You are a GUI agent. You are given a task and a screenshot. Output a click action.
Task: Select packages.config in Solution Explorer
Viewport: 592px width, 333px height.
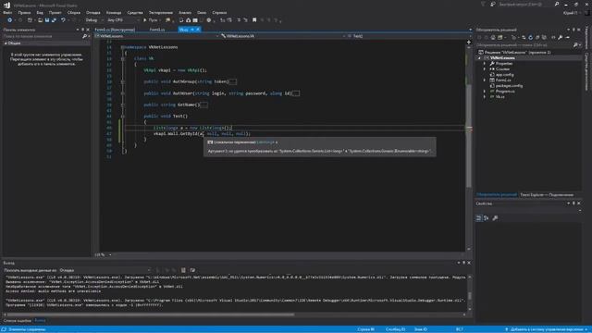[509, 86]
